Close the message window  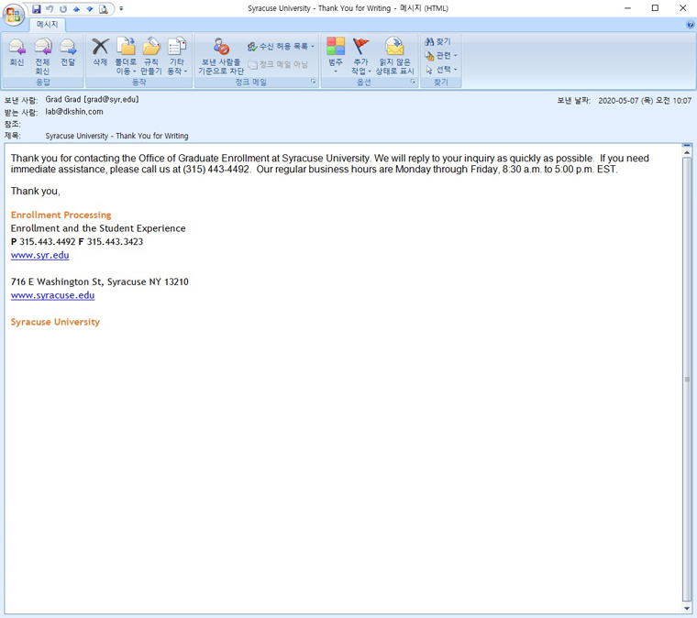682,8
